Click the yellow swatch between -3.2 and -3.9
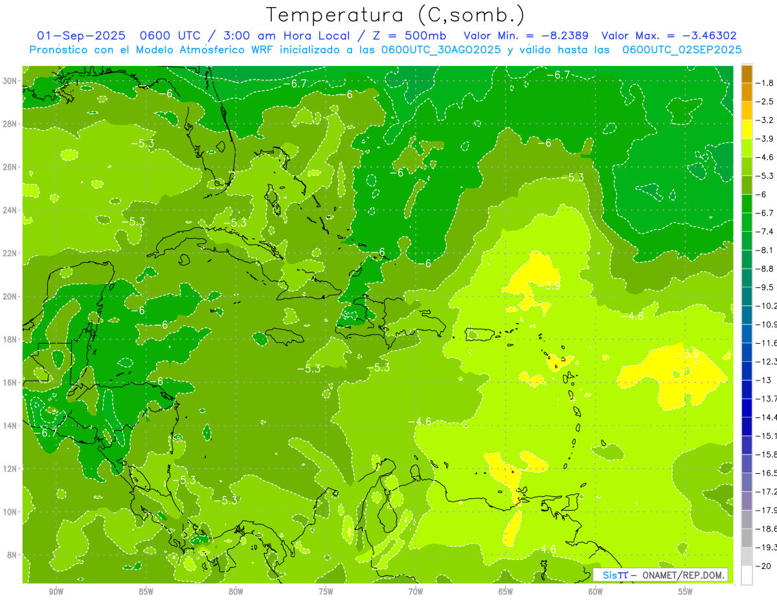 coord(747,129)
